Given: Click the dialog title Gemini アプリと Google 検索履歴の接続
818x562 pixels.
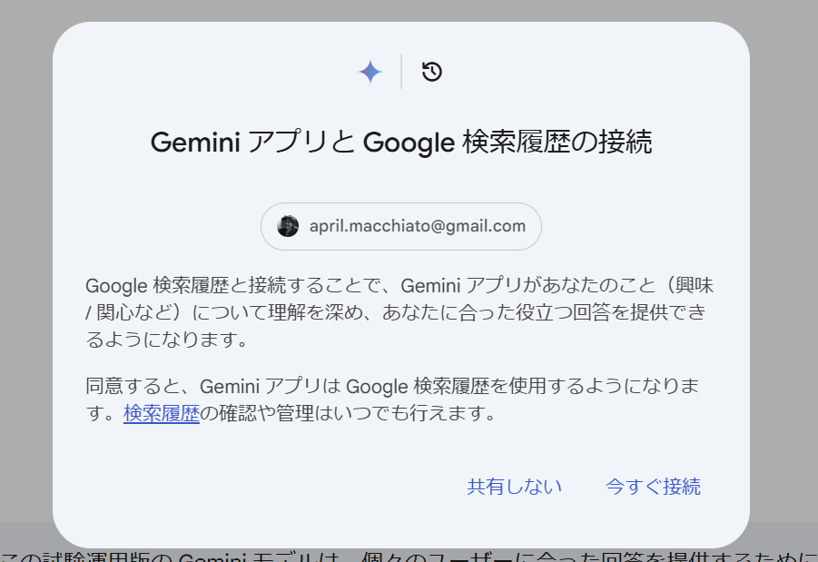Looking at the screenshot, I should coord(401,142).
